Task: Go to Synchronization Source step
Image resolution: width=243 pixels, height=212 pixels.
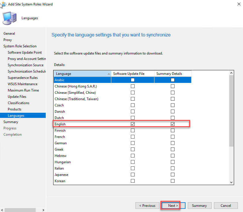Action: point(26,65)
